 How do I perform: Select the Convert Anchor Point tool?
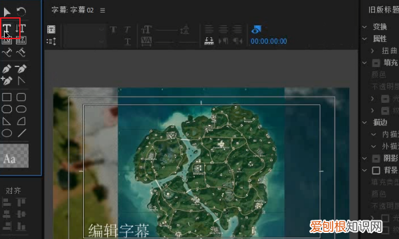(x=21, y=81)
